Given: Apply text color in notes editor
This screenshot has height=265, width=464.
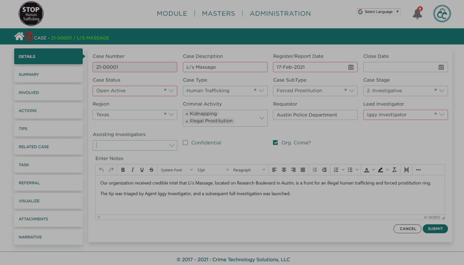Looking at the screenshot, I should pyautogui.click(x=367, y=170).
